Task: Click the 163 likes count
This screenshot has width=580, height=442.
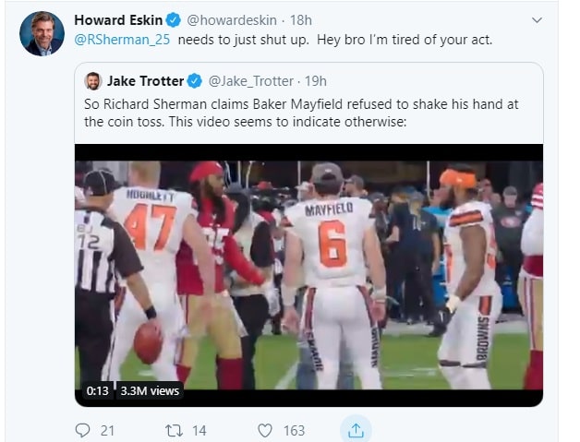Action: click(x=294, y=429)
